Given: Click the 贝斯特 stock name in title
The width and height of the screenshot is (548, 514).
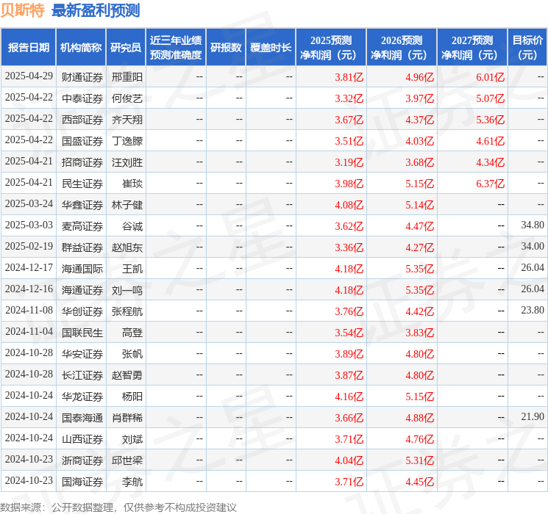Looking at the screenshot, I should [22, 10].
